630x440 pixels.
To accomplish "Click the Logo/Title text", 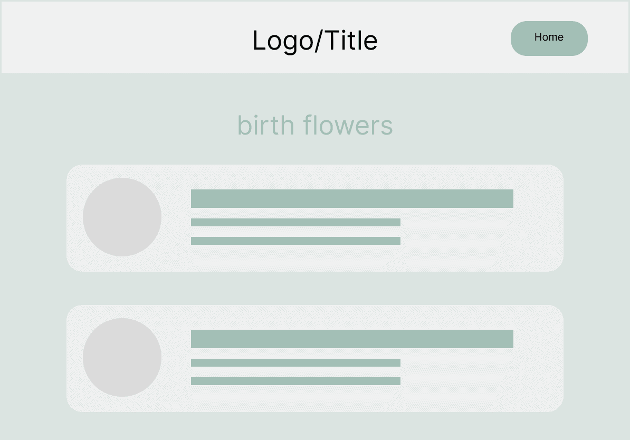I will coord(315,41).
